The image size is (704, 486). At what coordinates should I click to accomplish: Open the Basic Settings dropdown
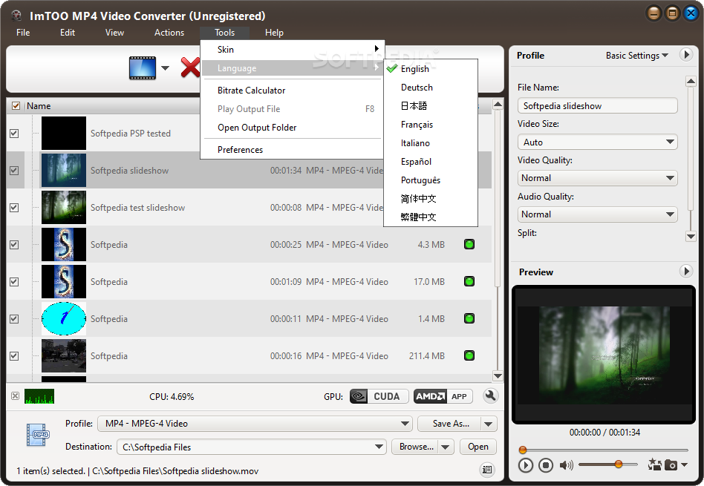pyautogui.click(x=636, y=55)
